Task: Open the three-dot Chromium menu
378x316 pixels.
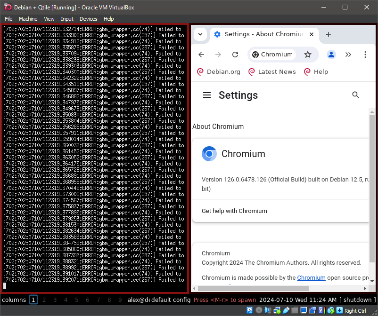Action: click(x=365, y=55)
